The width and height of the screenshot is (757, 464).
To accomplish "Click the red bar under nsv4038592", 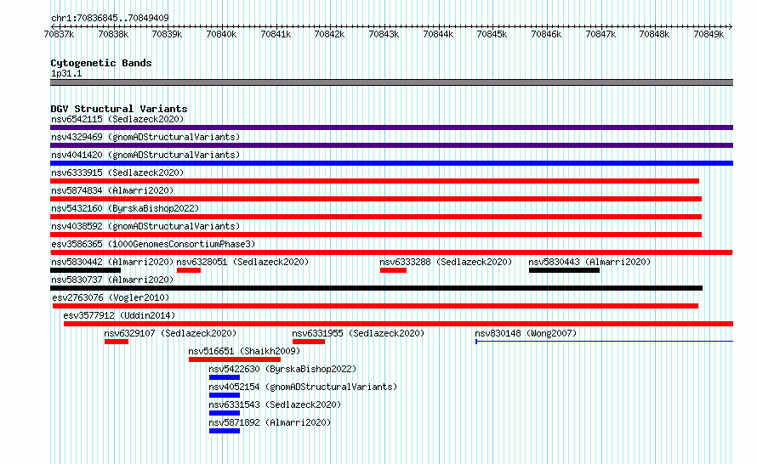I will (376, 235).
